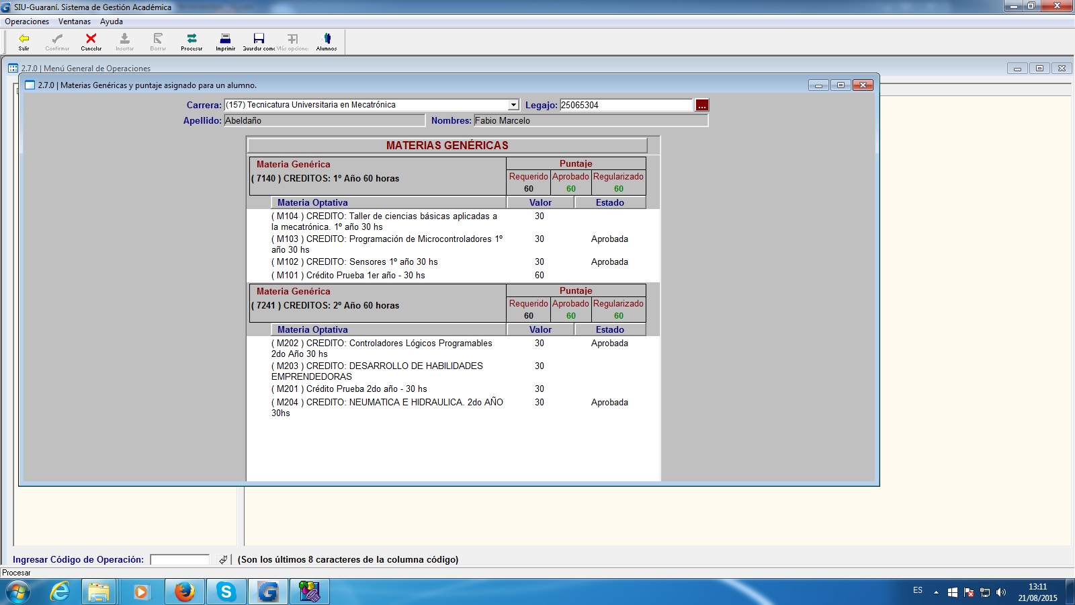This screenshot has height=605, width=1075.
Task: Click the Guardar como floppy icon
Action: tap(259, 42)
